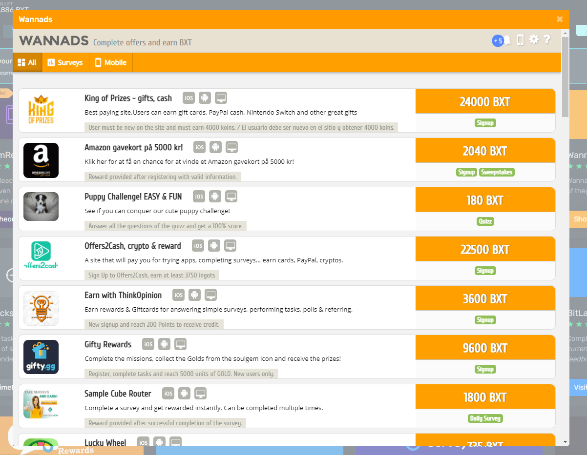The height and width of the screenshot is (455, 587).
Task: Click desktop icon for Earn with ThinkOpinion
Action: tap(211, 295)
